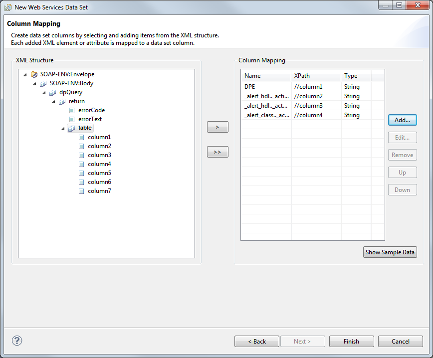Click Finish to create the data set
Screen dimensions: 433x358
click(x=351, y=342)
